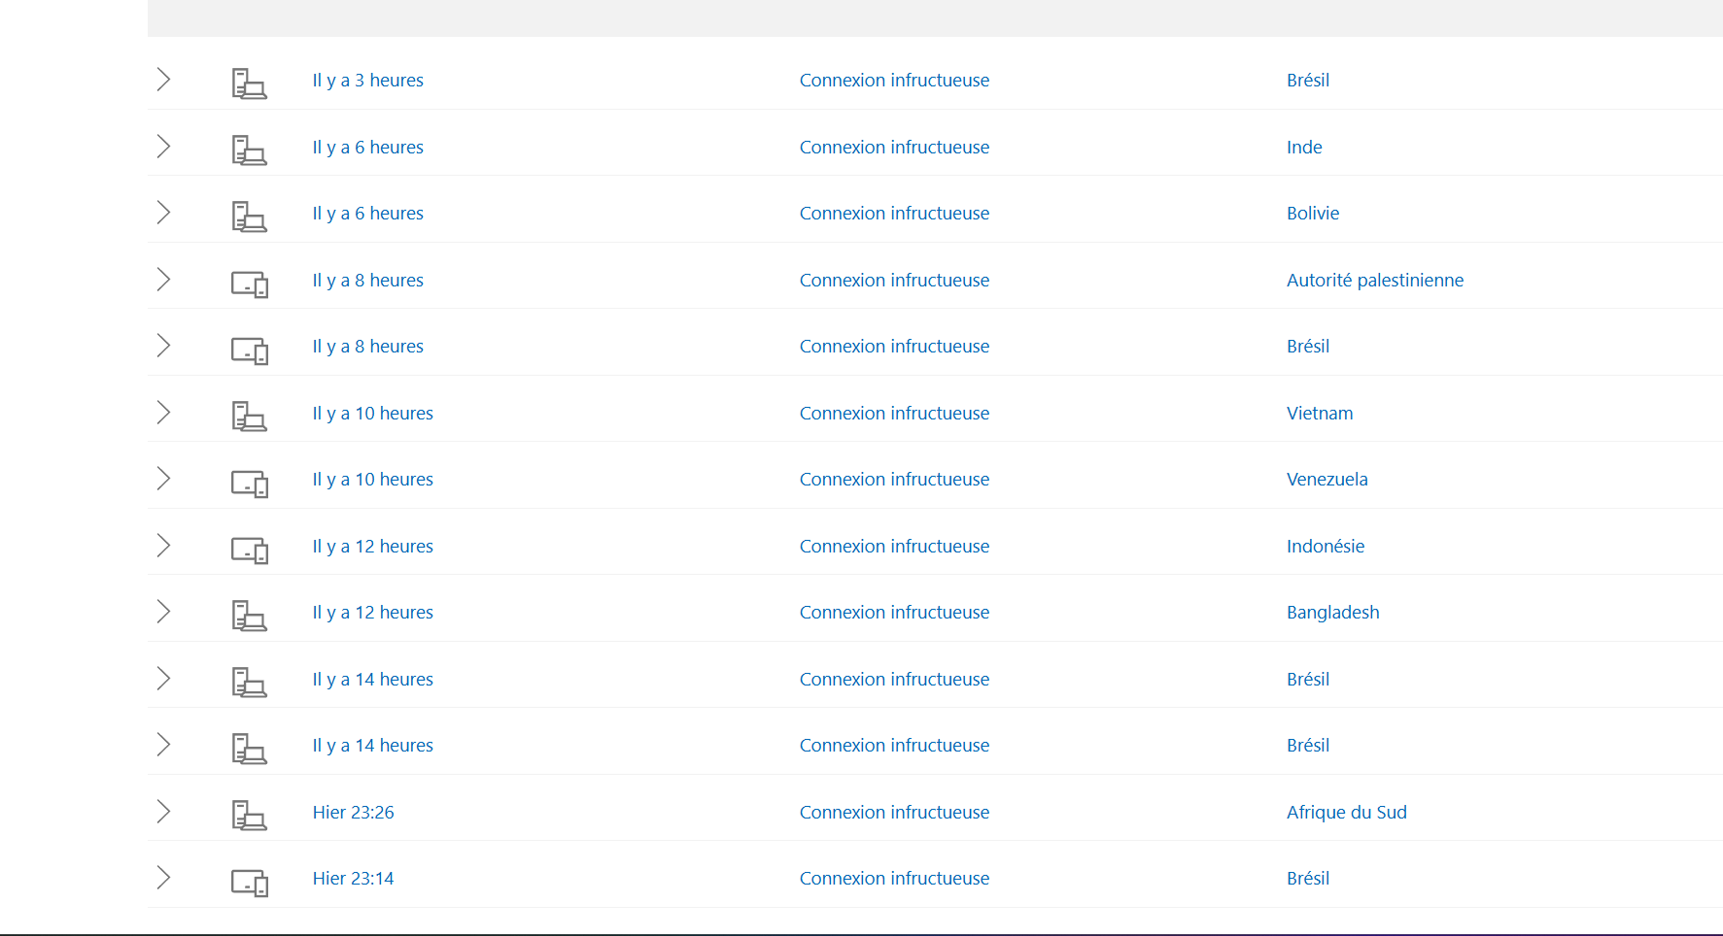Click 'Connexion infructueuse' in the Bolivie row
This screenshot has height=936, width=1723.
point(894,214)
